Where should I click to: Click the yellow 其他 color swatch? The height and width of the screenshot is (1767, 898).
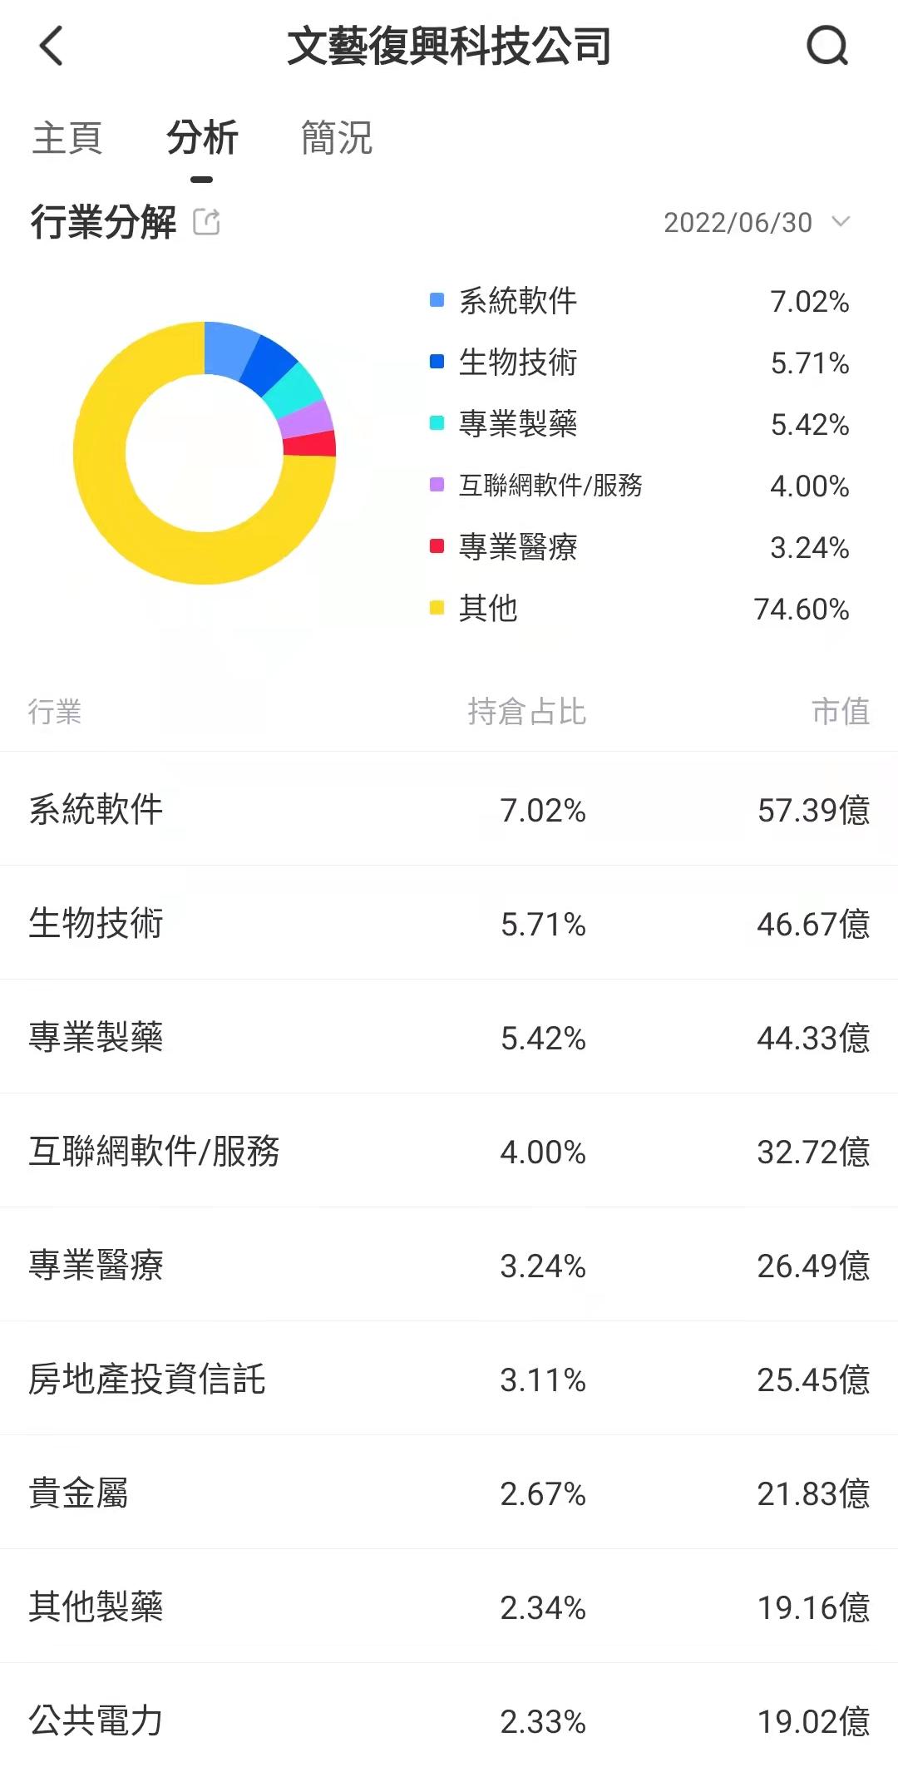pyautogui.click(x=436, y=609)
